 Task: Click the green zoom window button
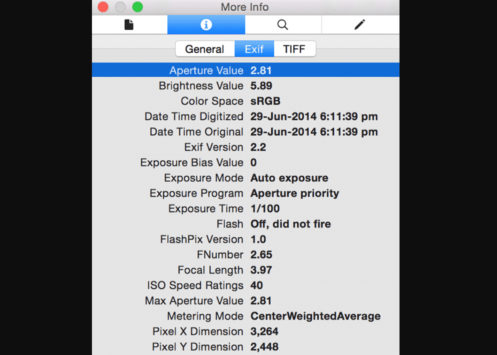tap(138, 7)
